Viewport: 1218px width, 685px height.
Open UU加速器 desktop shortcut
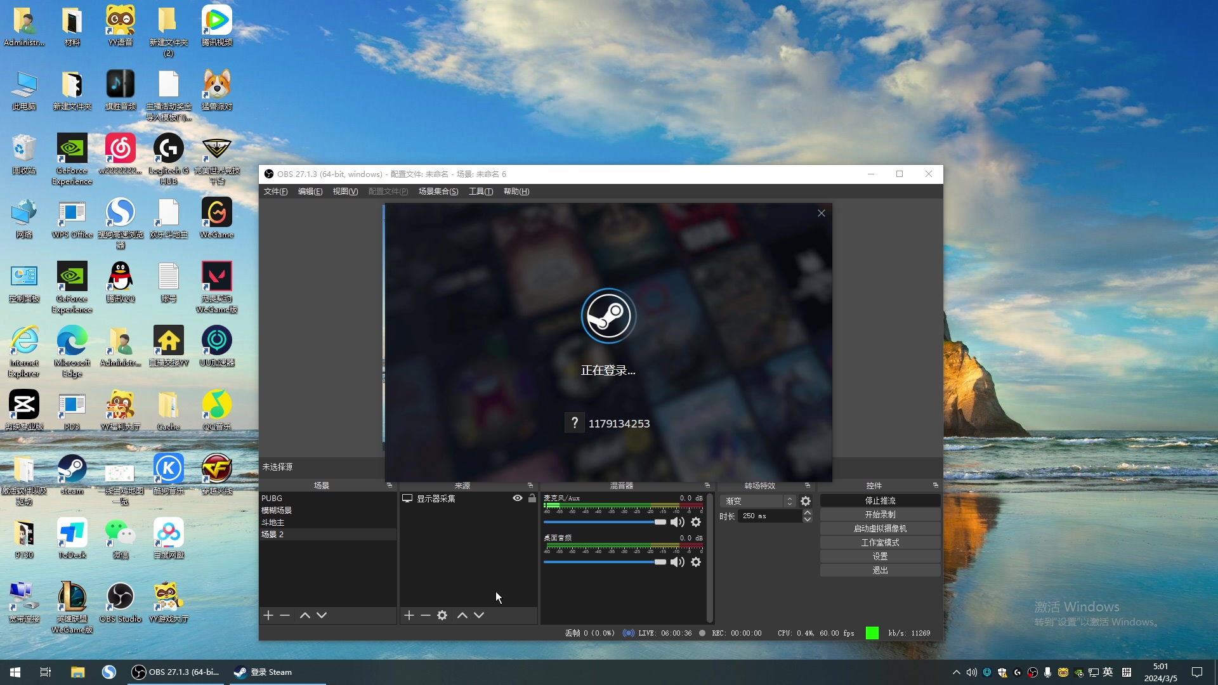(216, 347)
